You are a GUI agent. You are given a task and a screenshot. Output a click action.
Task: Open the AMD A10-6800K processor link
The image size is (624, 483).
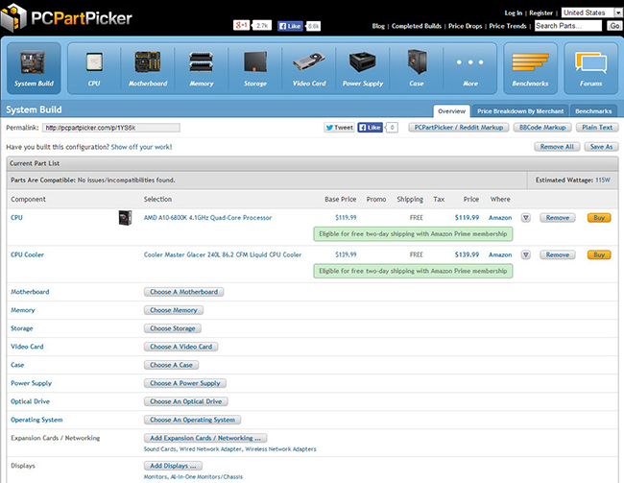(207, 218)
